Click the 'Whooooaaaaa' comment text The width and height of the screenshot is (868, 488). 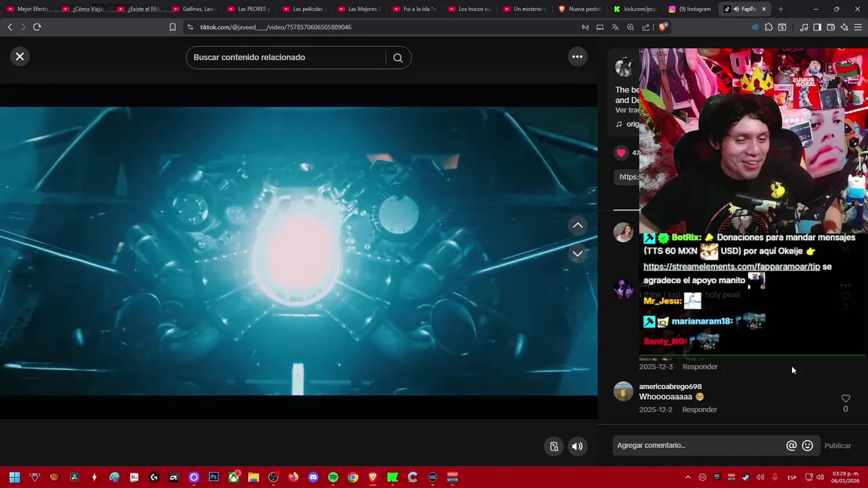[x=665, y=397]
